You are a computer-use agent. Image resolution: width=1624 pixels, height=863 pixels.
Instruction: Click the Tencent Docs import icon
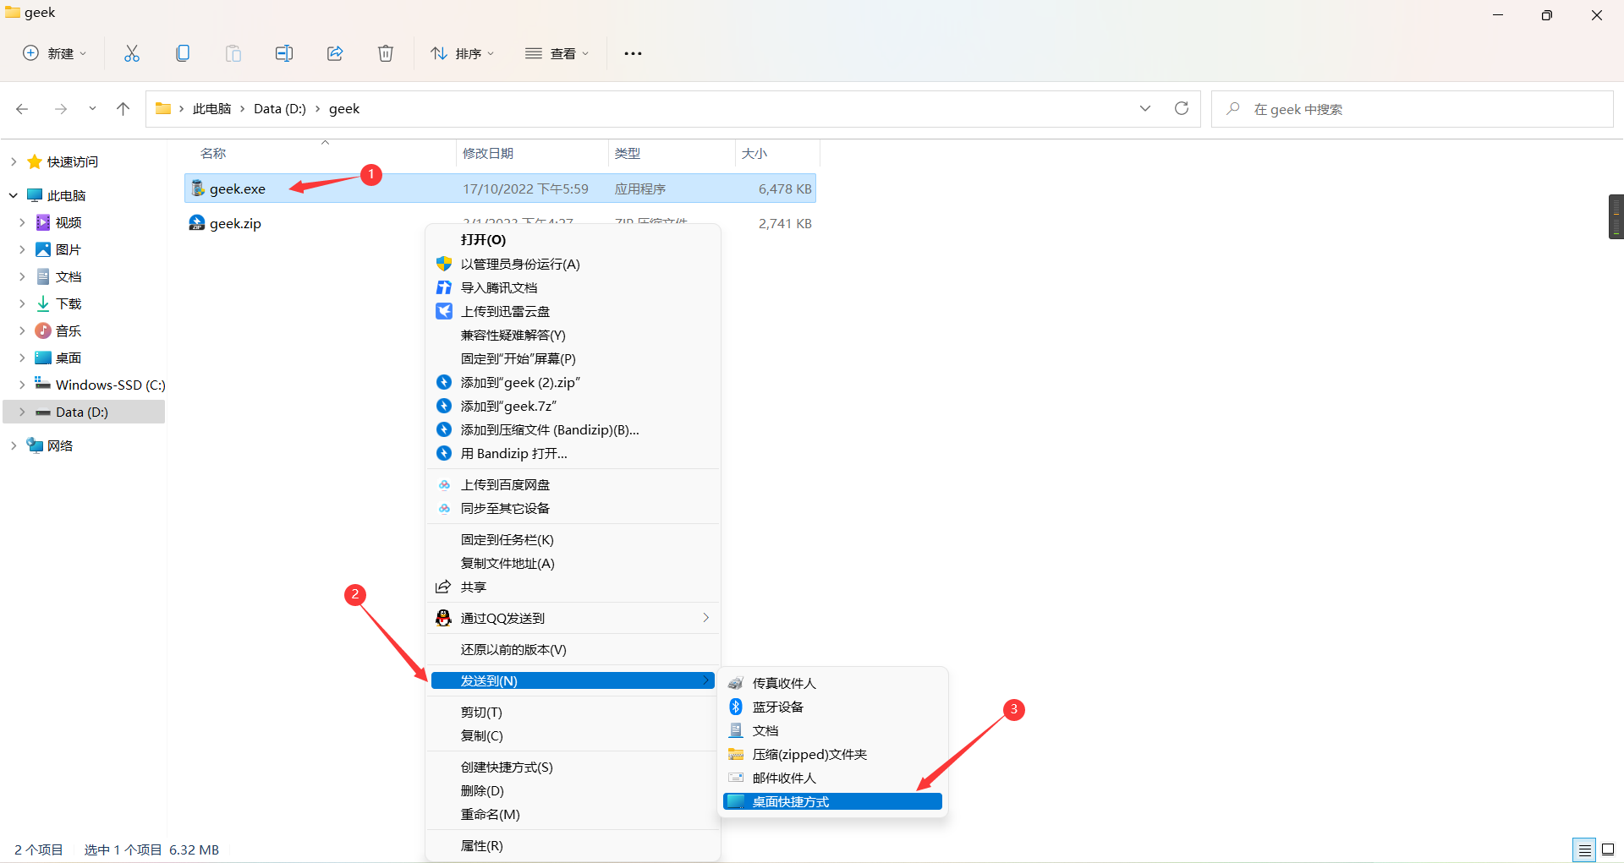444,287
